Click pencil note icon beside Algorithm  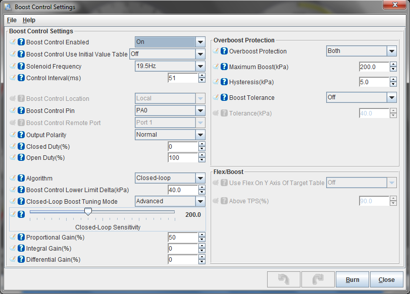(13, 178)
